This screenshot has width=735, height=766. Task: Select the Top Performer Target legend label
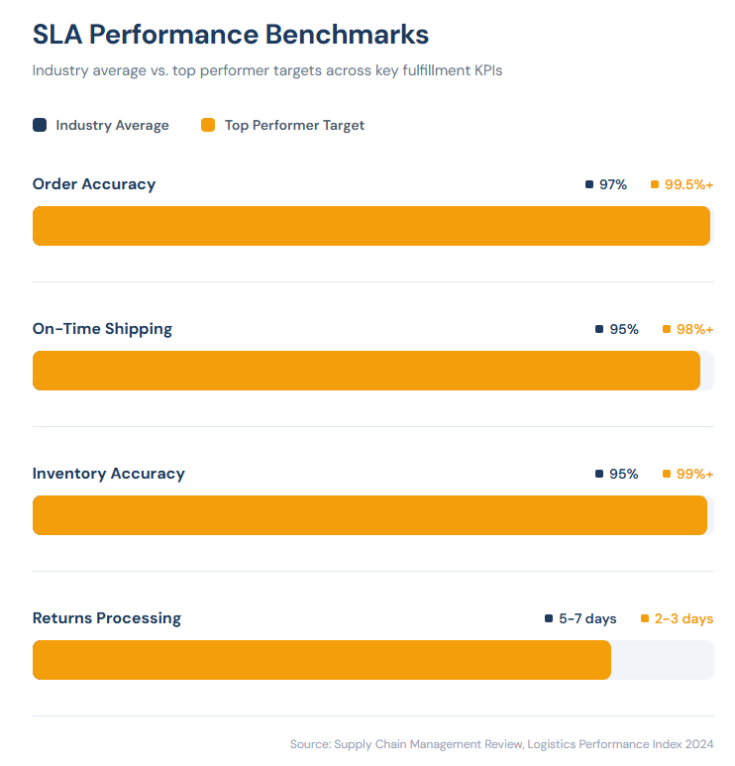coord(294,125)
